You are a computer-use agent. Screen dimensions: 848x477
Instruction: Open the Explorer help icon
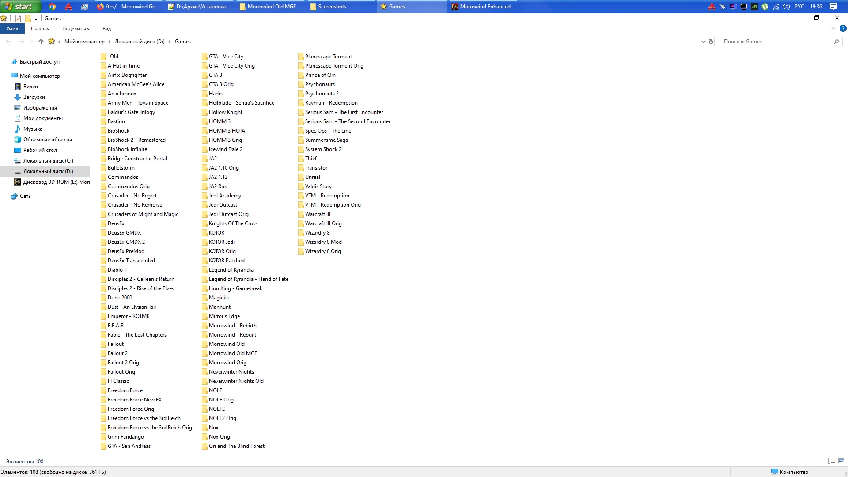pyautogui.click(x=843, y=29)
